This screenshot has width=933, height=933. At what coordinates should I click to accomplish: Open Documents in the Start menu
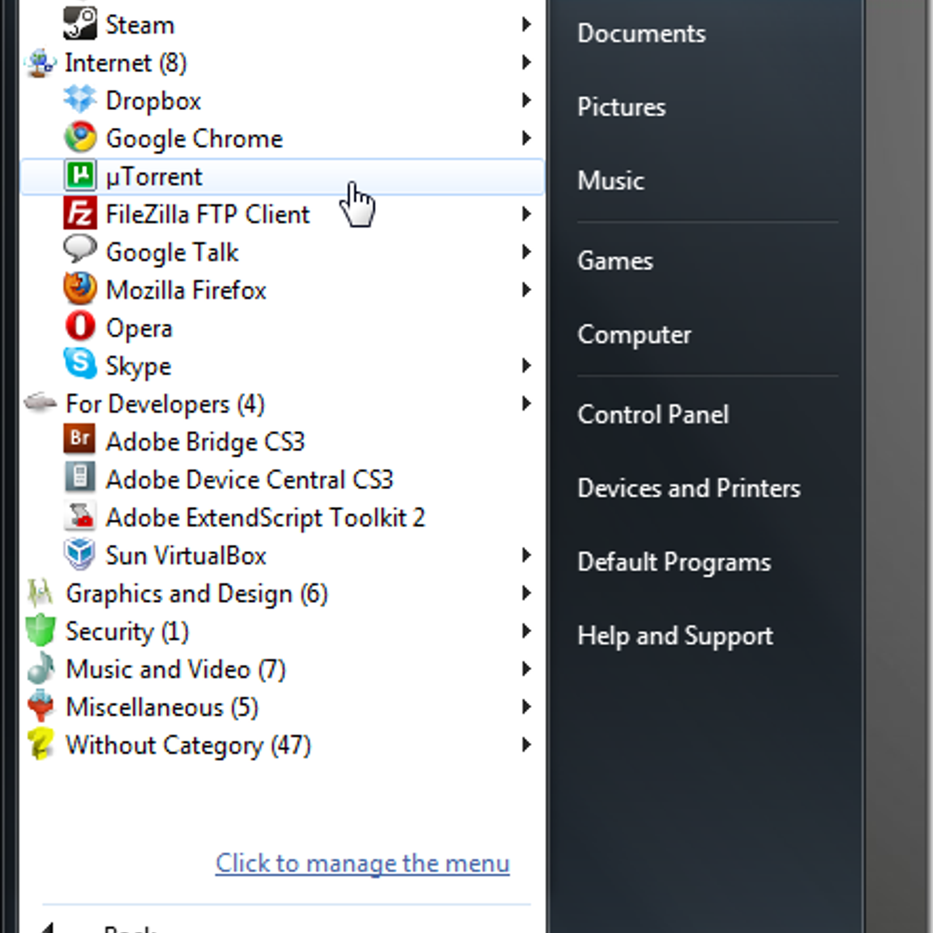point(641,33)
